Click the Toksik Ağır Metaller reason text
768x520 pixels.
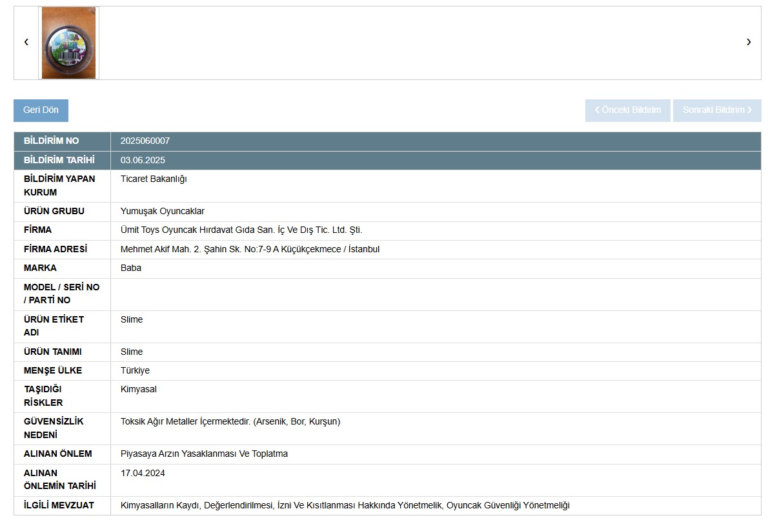click(230, 422)
